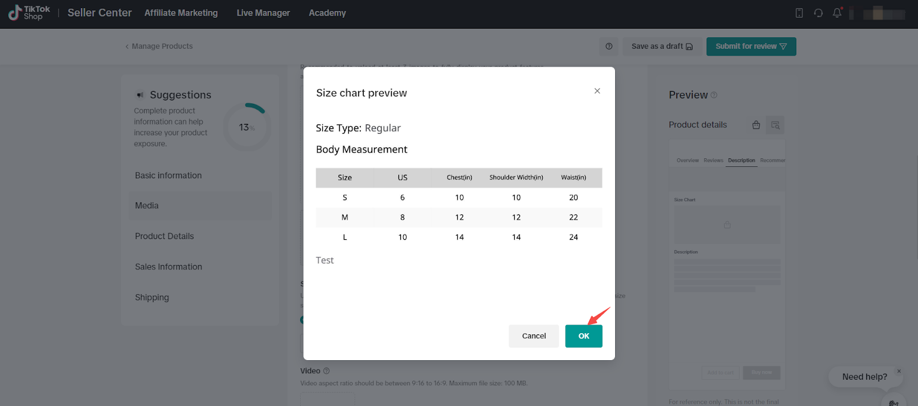The width and height of the screenshot is (918, 406).
Task: Click the info icon next to Preview
Action: pyautogui.click(x=714, y=95)
